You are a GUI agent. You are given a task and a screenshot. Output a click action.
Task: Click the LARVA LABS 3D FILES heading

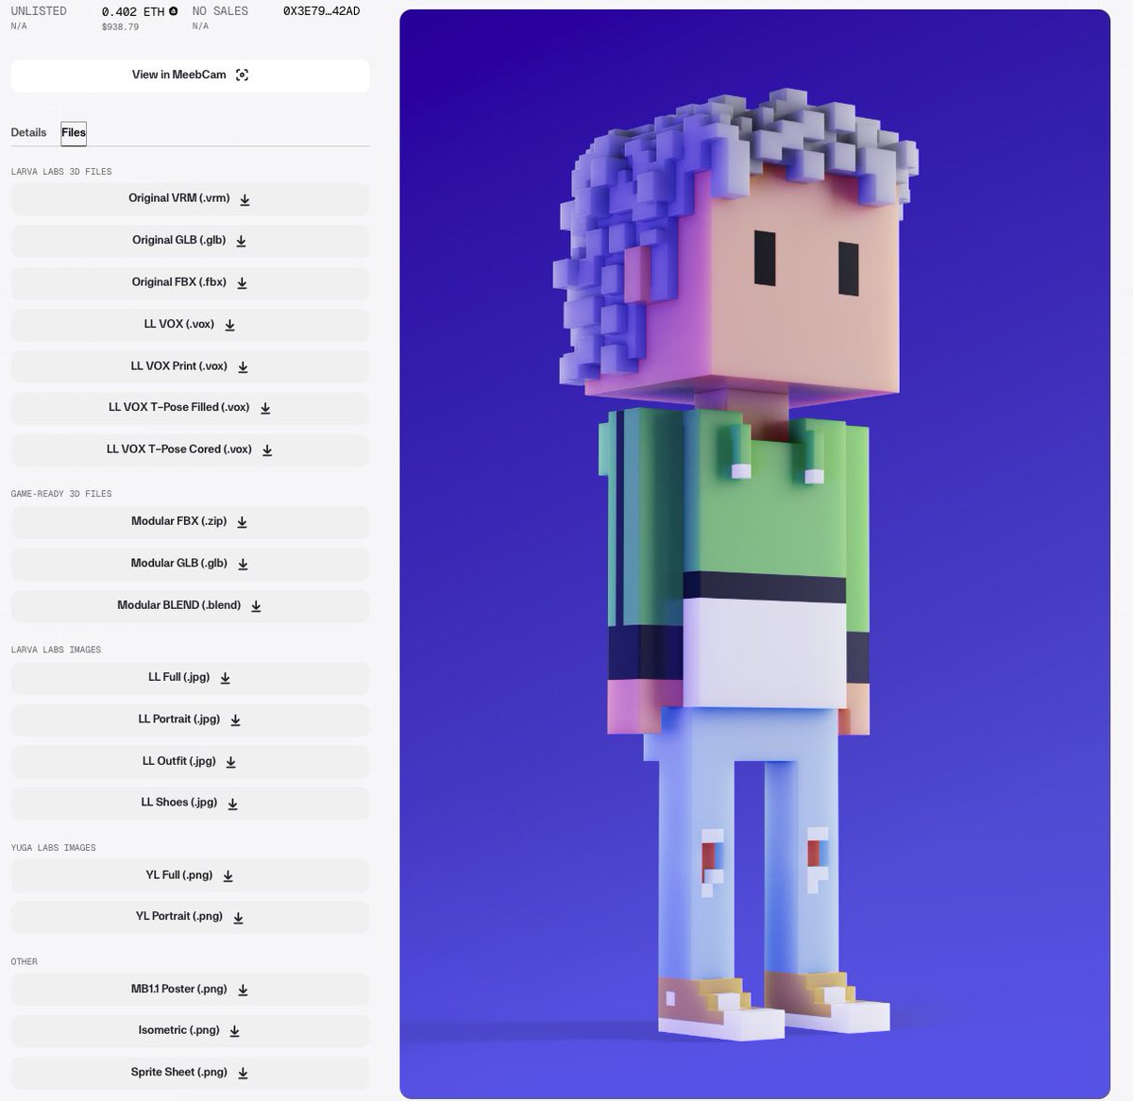[x=61, y=172]
